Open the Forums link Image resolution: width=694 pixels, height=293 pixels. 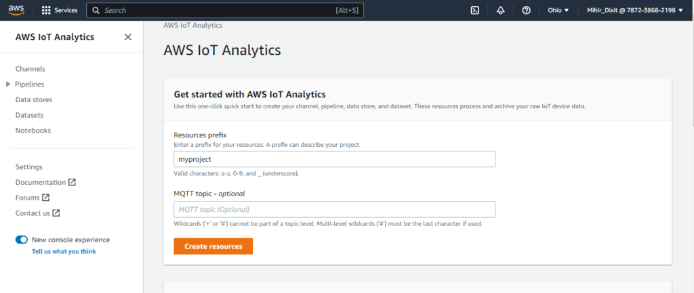(x=27, y=198)
